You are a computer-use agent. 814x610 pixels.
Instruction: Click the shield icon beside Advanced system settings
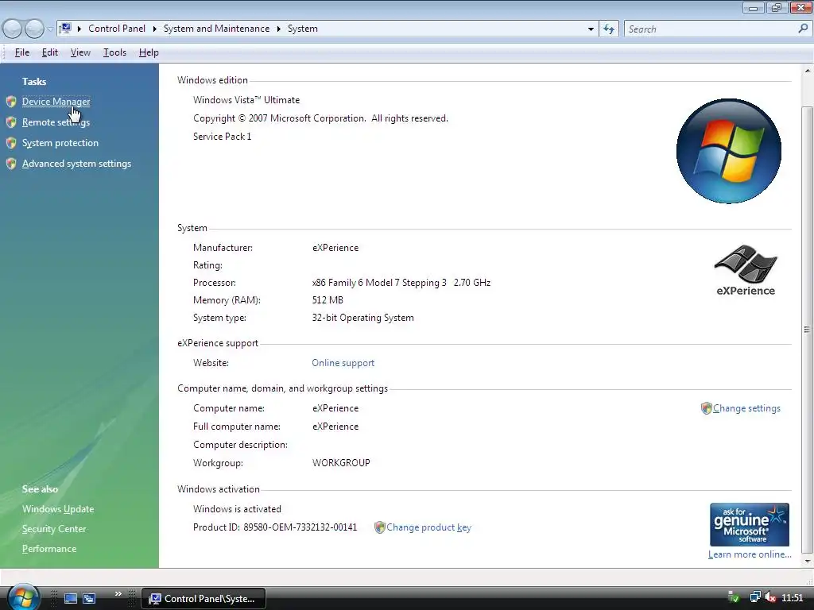click(11, 164)
